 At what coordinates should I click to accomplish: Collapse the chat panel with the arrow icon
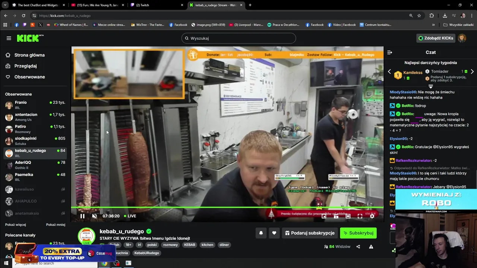tap(389, 52)
